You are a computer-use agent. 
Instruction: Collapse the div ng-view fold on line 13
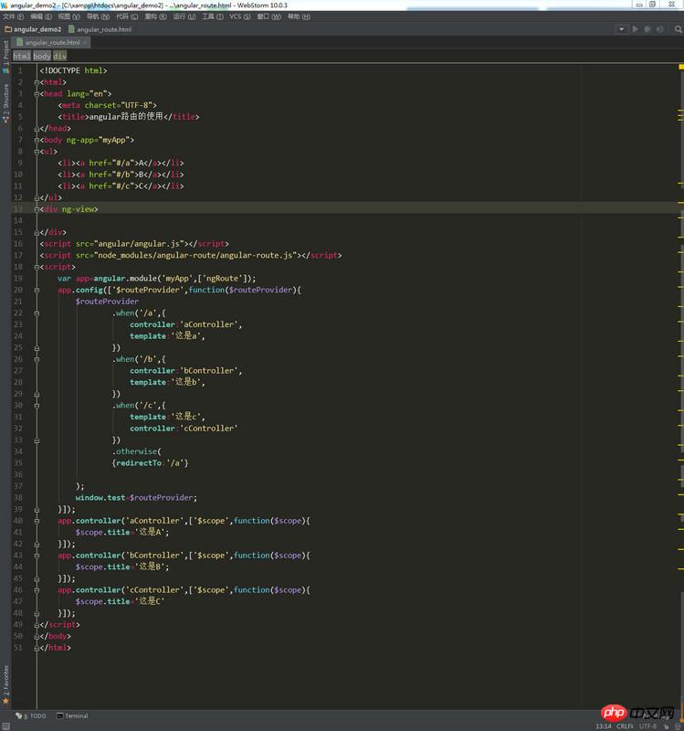(x=37, y=210)
